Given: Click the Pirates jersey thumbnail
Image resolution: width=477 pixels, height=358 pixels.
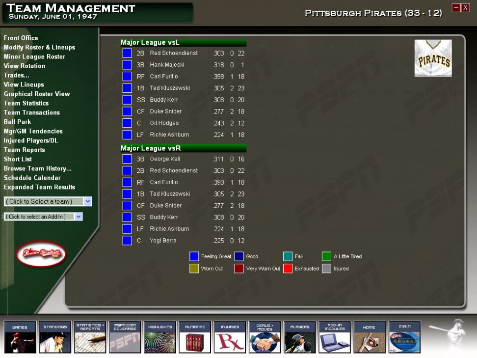Looking at the screenshot, I should [x=433, y=58].
